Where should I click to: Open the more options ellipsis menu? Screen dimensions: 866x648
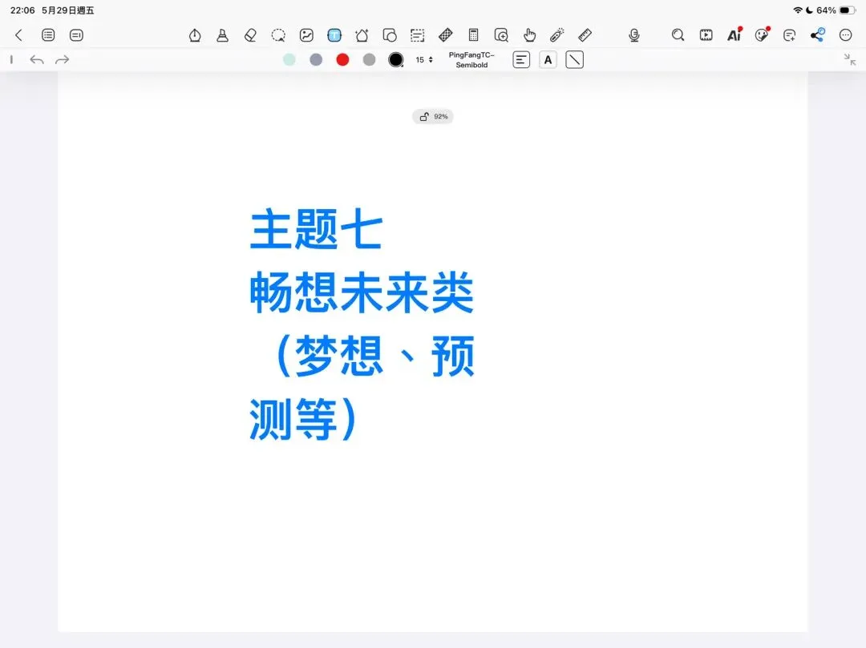(x=846, y=35)
